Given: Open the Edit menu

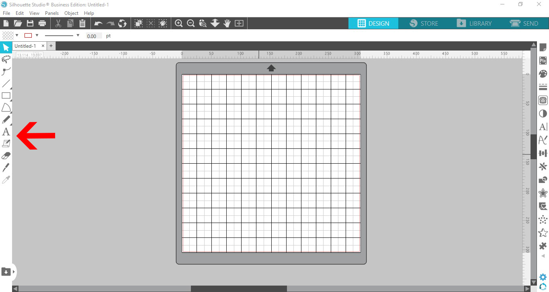Looking at the screenshot, I should (20, 13).
